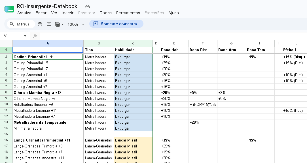Click the Menus search field
307x163 pixels.
click(x=21, y=24)
